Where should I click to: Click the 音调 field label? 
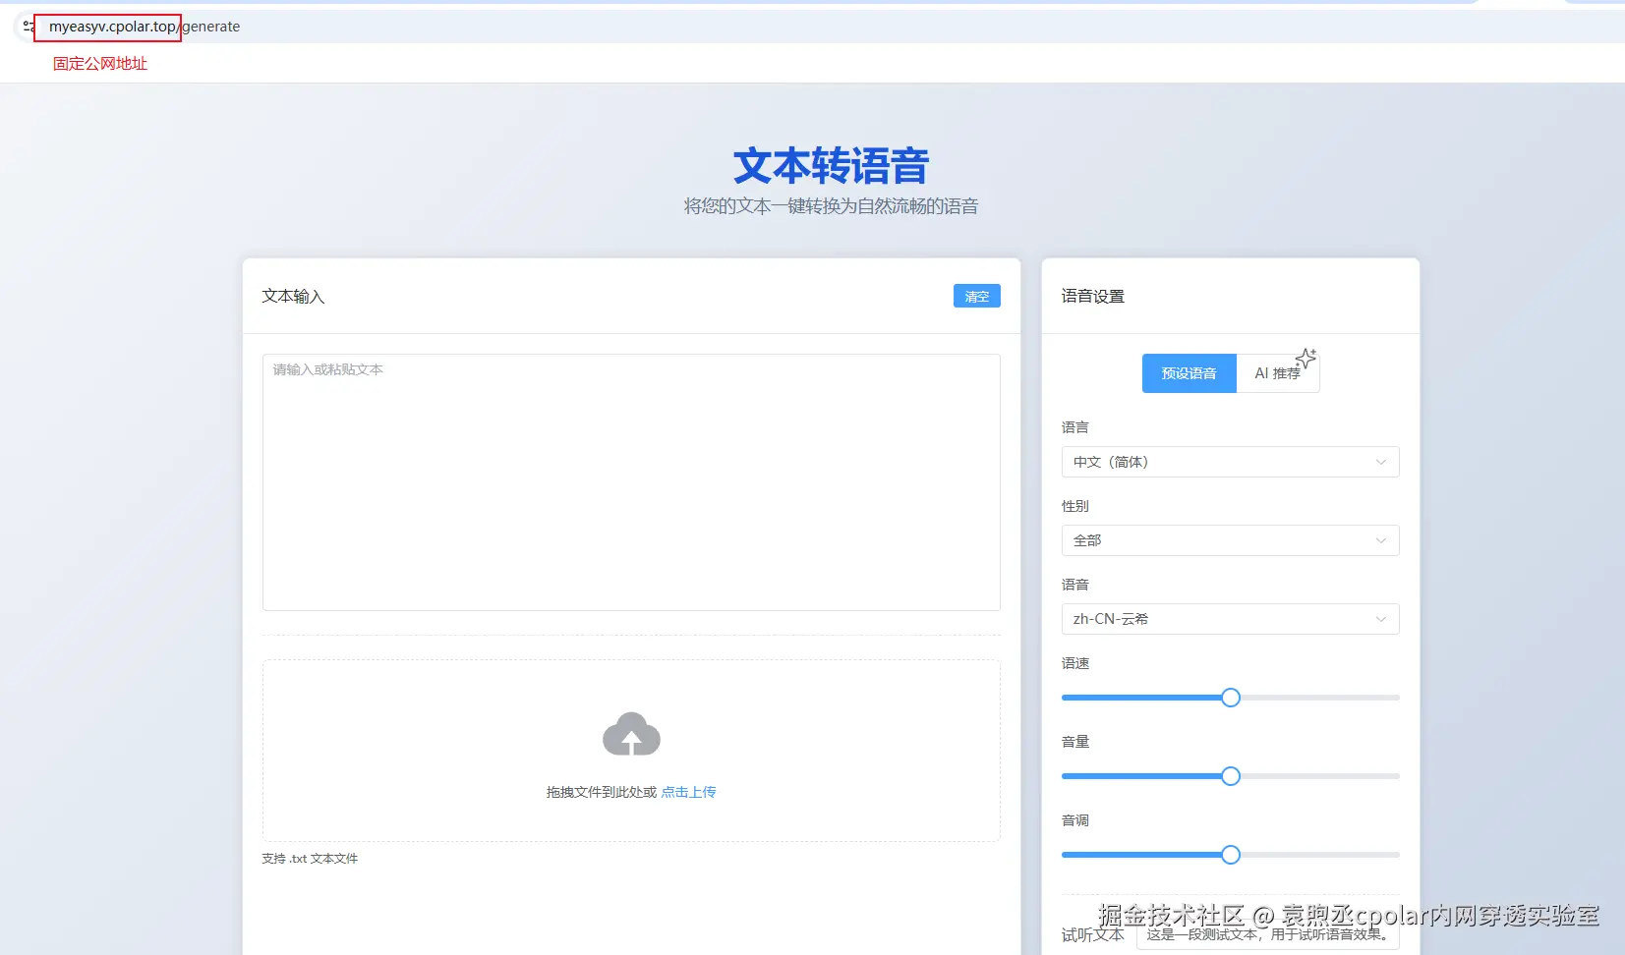click(1075, 820)
